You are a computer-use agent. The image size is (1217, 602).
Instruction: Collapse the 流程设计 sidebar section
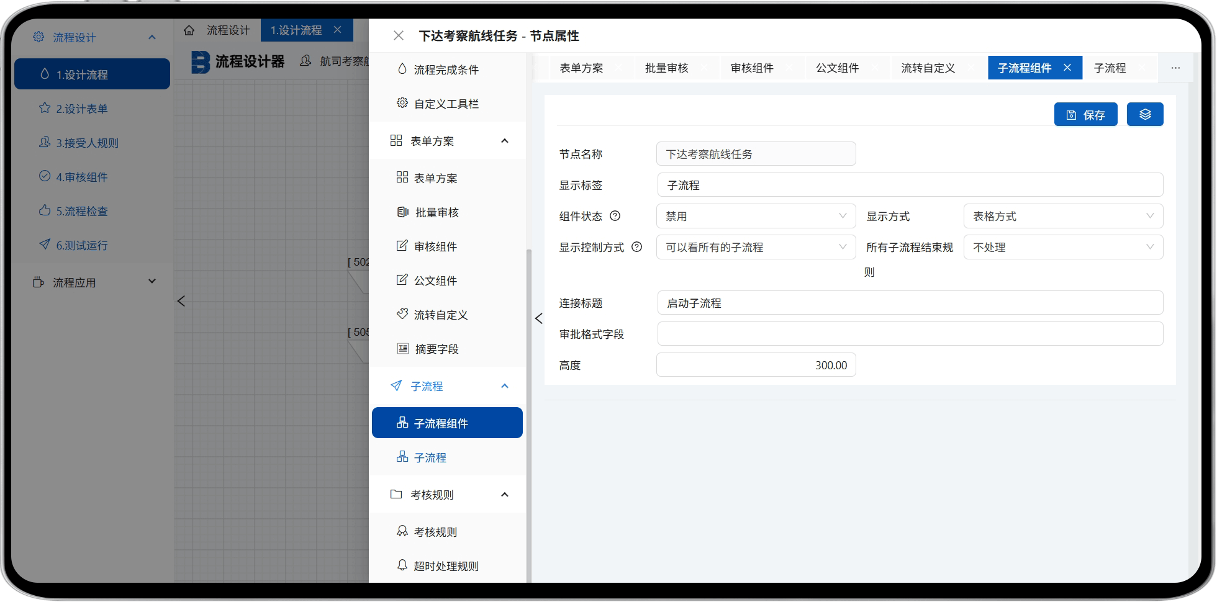(152, 37)
